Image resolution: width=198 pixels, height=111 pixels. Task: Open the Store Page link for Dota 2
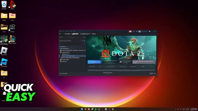coord(92,67)
